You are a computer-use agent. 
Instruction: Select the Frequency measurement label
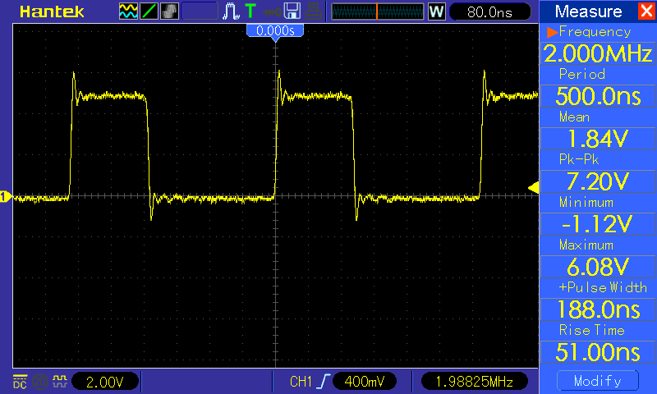pos(595,32)
